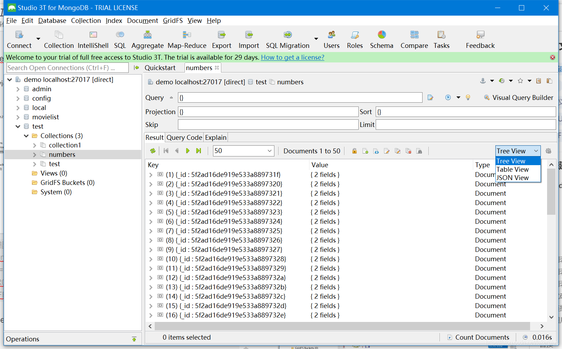Image resolution: width=562 pixels, height=349 pixels.
Task: Open the Schema explorer
Action: coord(382,40)
